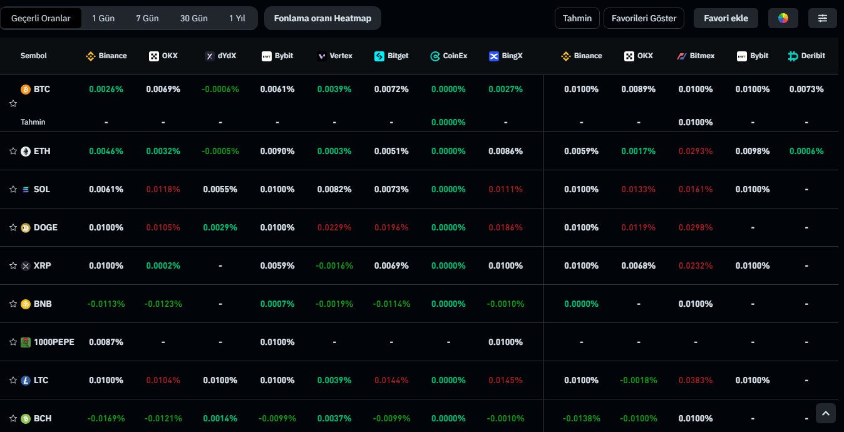The width and height of the screenshot is (844, 432).
Task: Open the filter settings sliders menu
Action: pos(822,18)
